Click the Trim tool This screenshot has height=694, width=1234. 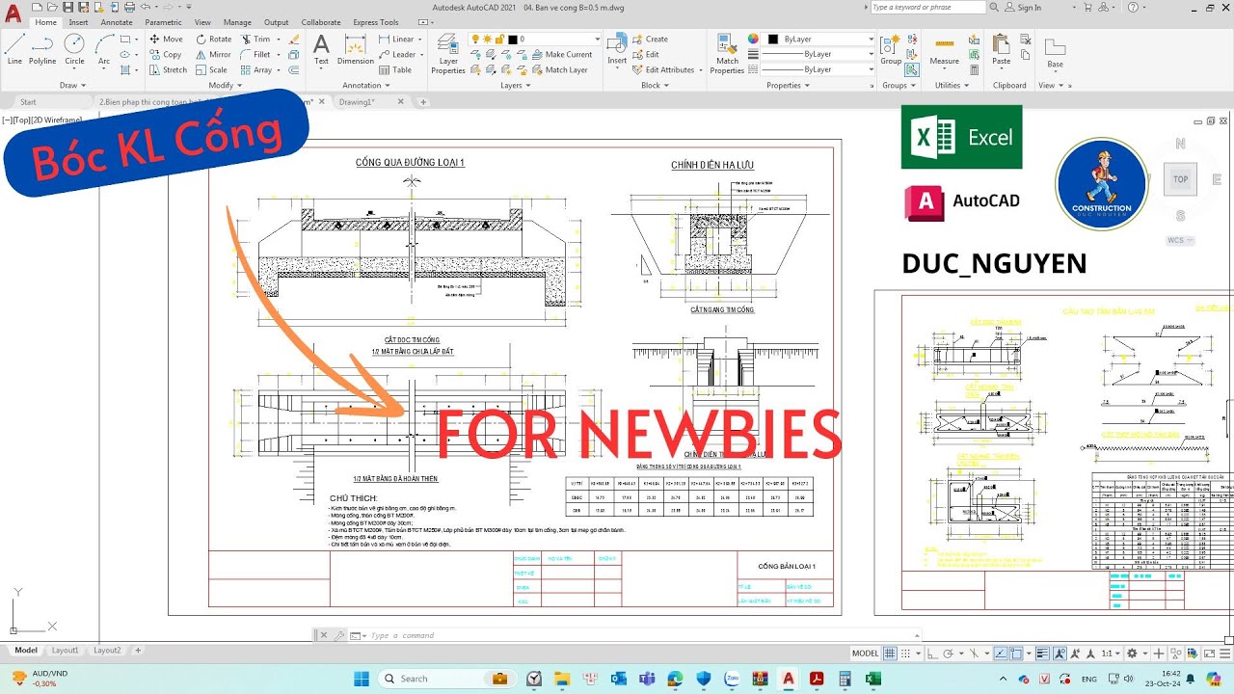tap(255, 40)
